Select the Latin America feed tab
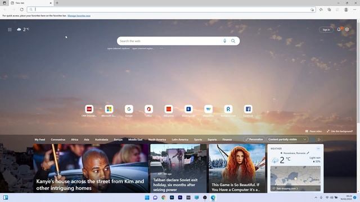This screenshot has width=360, height=202. point(180,140)
